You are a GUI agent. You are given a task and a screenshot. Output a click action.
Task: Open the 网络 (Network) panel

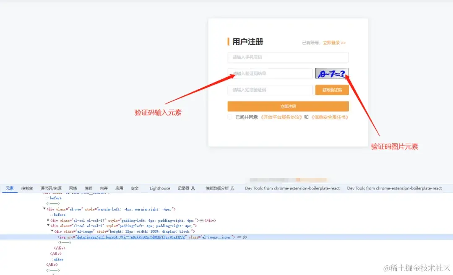tap(72, 188)
